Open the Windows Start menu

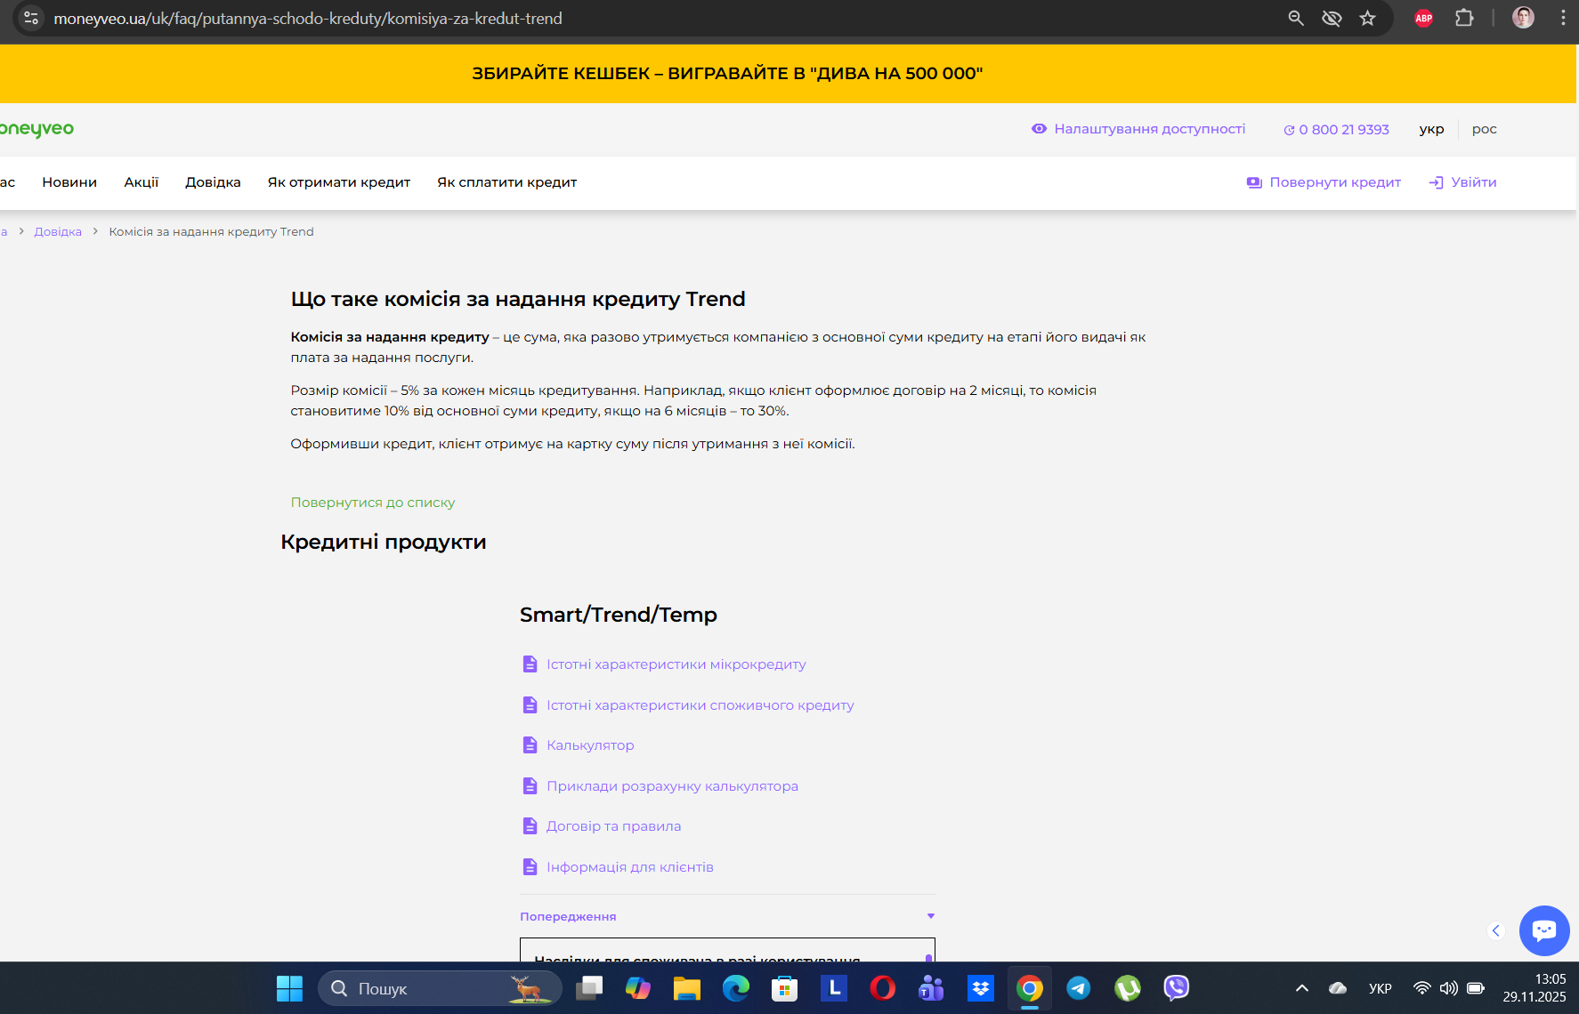(x=289, y=988)
